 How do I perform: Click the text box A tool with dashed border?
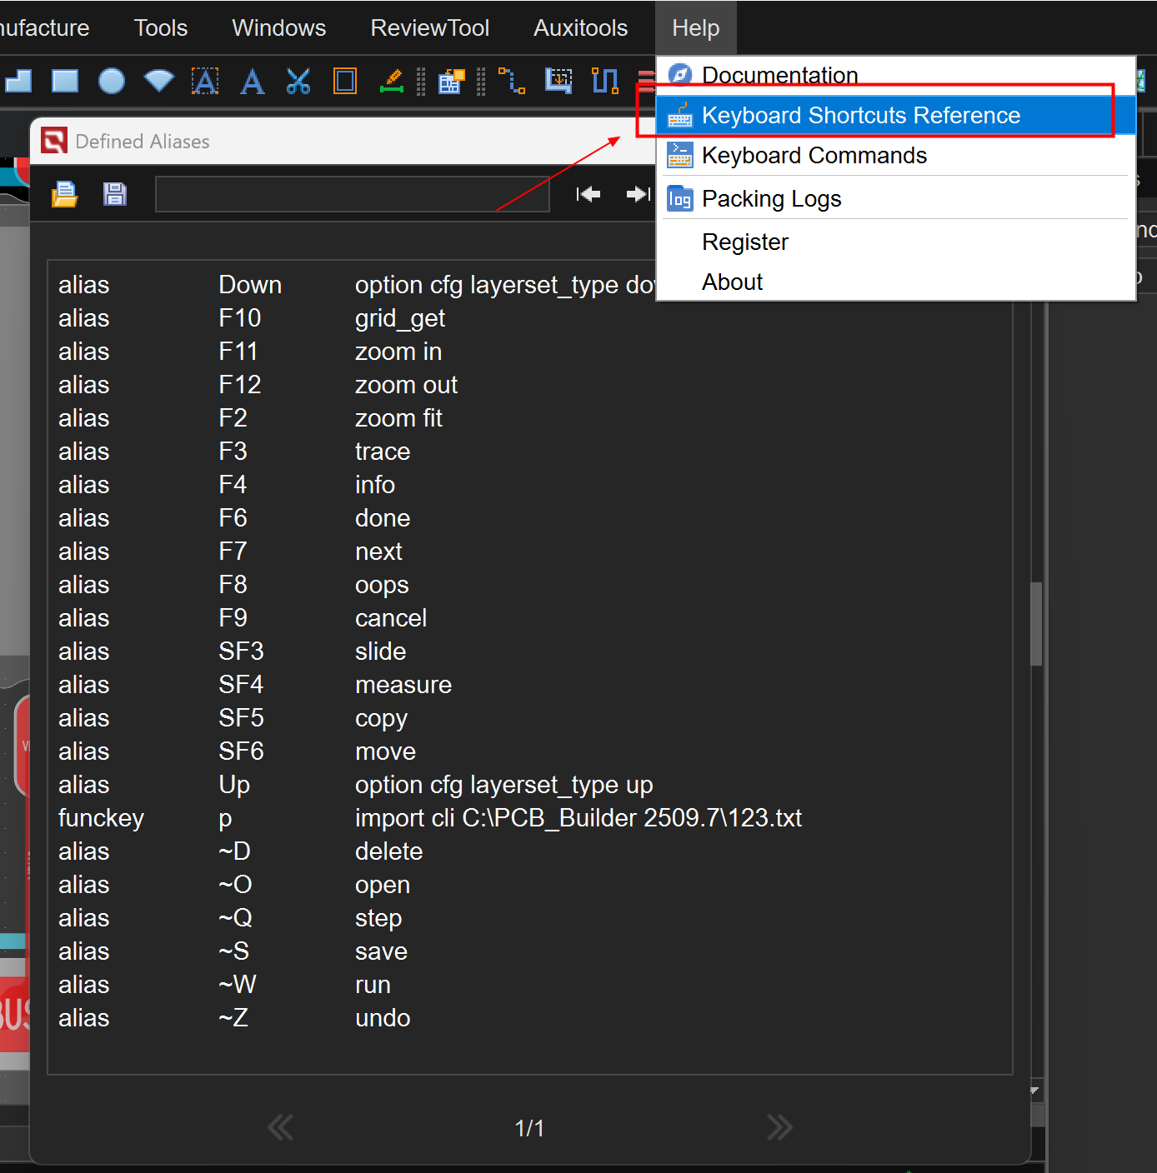pyautogui.click(x=205, y=81)
